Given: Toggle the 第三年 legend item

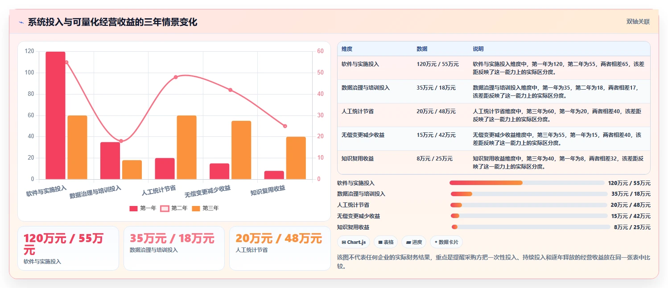Looking at the screenshot, I should 205,208.
